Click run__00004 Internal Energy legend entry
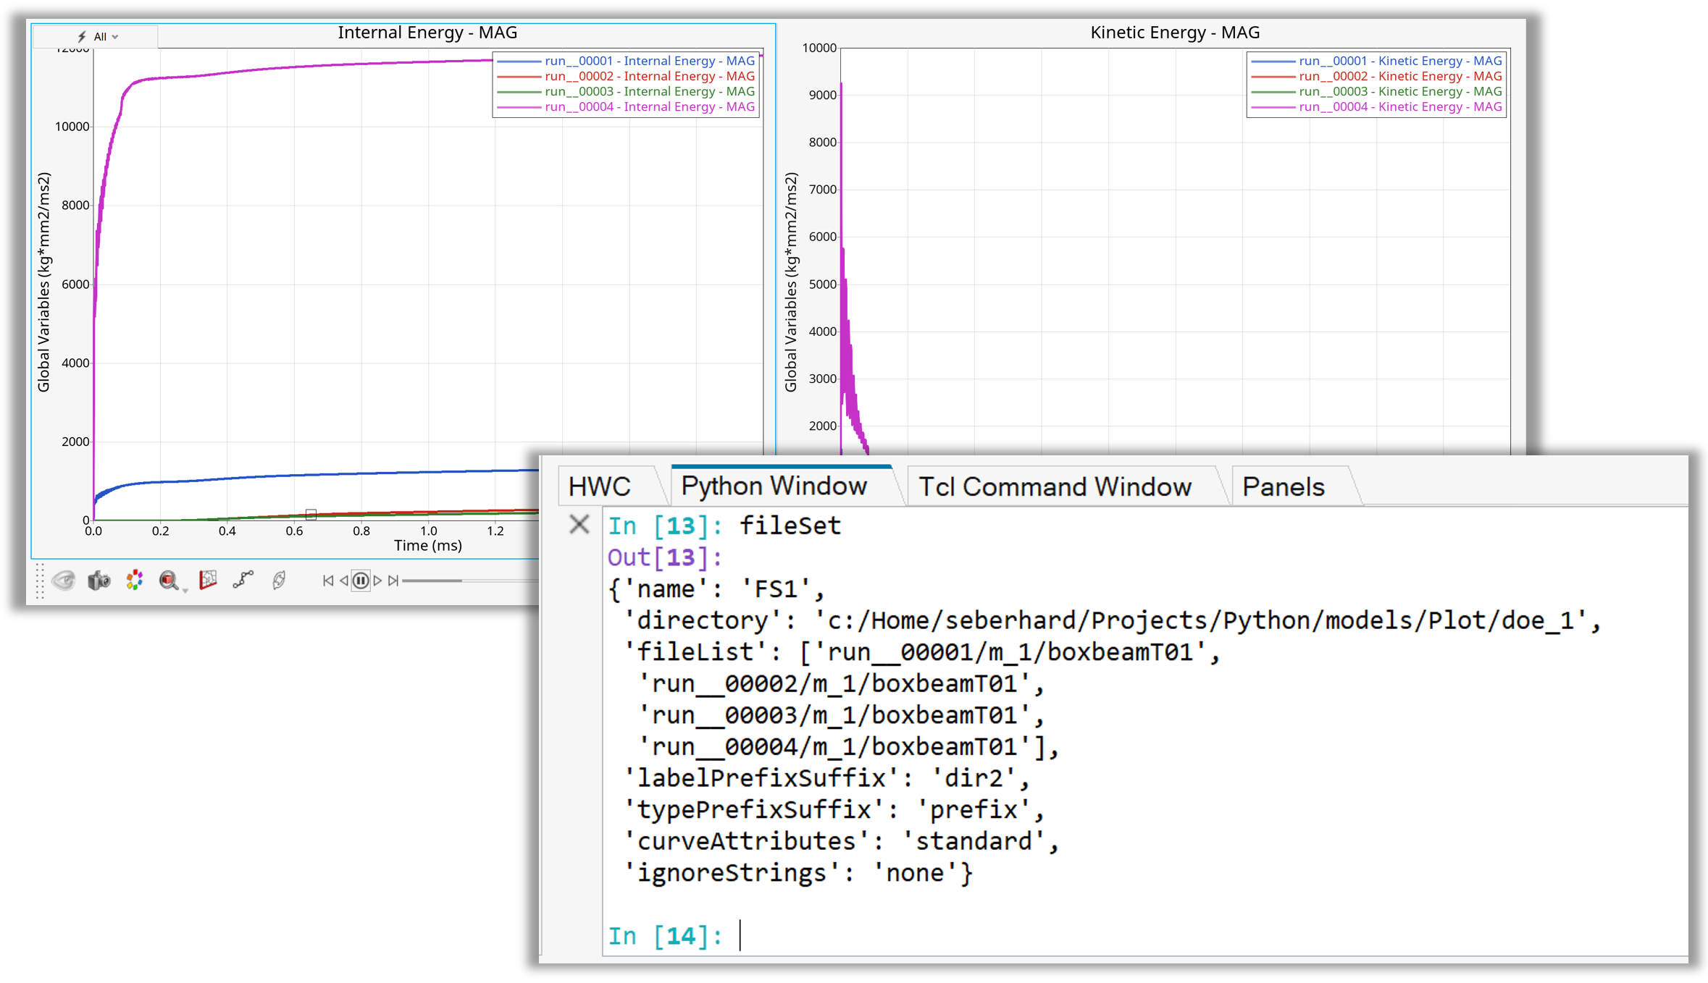Image resolution: width=1708 pixels, height=983 pixels. [x=626, y=106]
